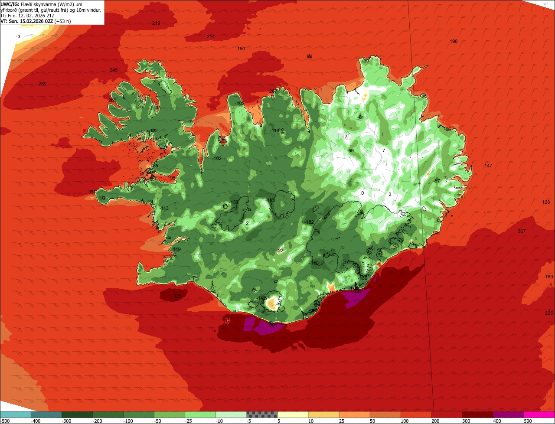Screen dimensions: 555x424
Task: Click the legend swatch between -400 and -300
Action: click(x=46, y=414)
